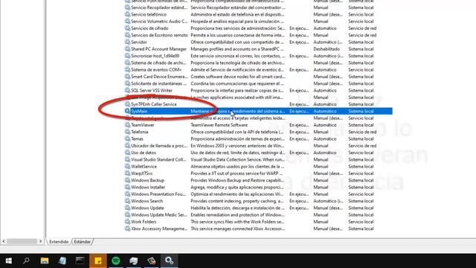
Task: Click the gear icon beside Windows Search
Action: click(x=127, y=201)
